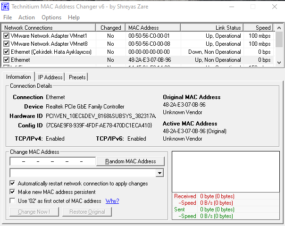Click the connections list scroll up arrow
This screenshot has width=285, height=226.
[279, 28]
